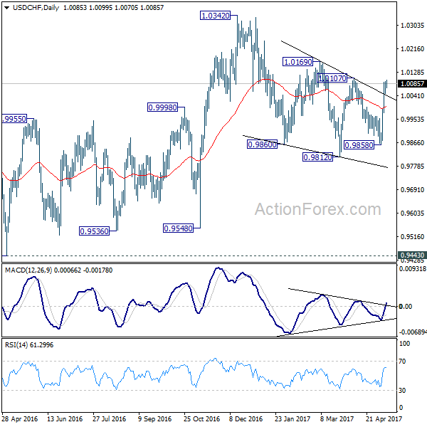Click the RSI 70 overbought level label
427x427 pixels.
pyautogui.click(x=402, y=362)
